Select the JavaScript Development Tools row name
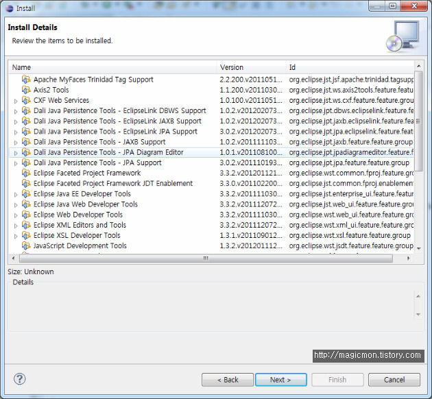The image size is (432, 399). tap(80, 246)
